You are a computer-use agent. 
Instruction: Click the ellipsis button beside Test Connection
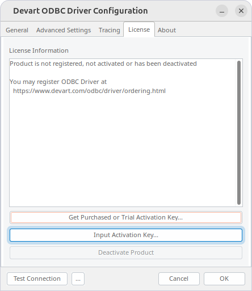[78, 279]
